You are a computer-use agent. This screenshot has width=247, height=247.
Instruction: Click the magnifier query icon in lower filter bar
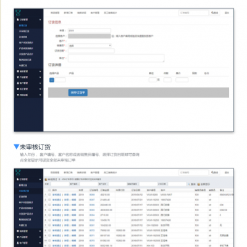(x=188, y=184)
